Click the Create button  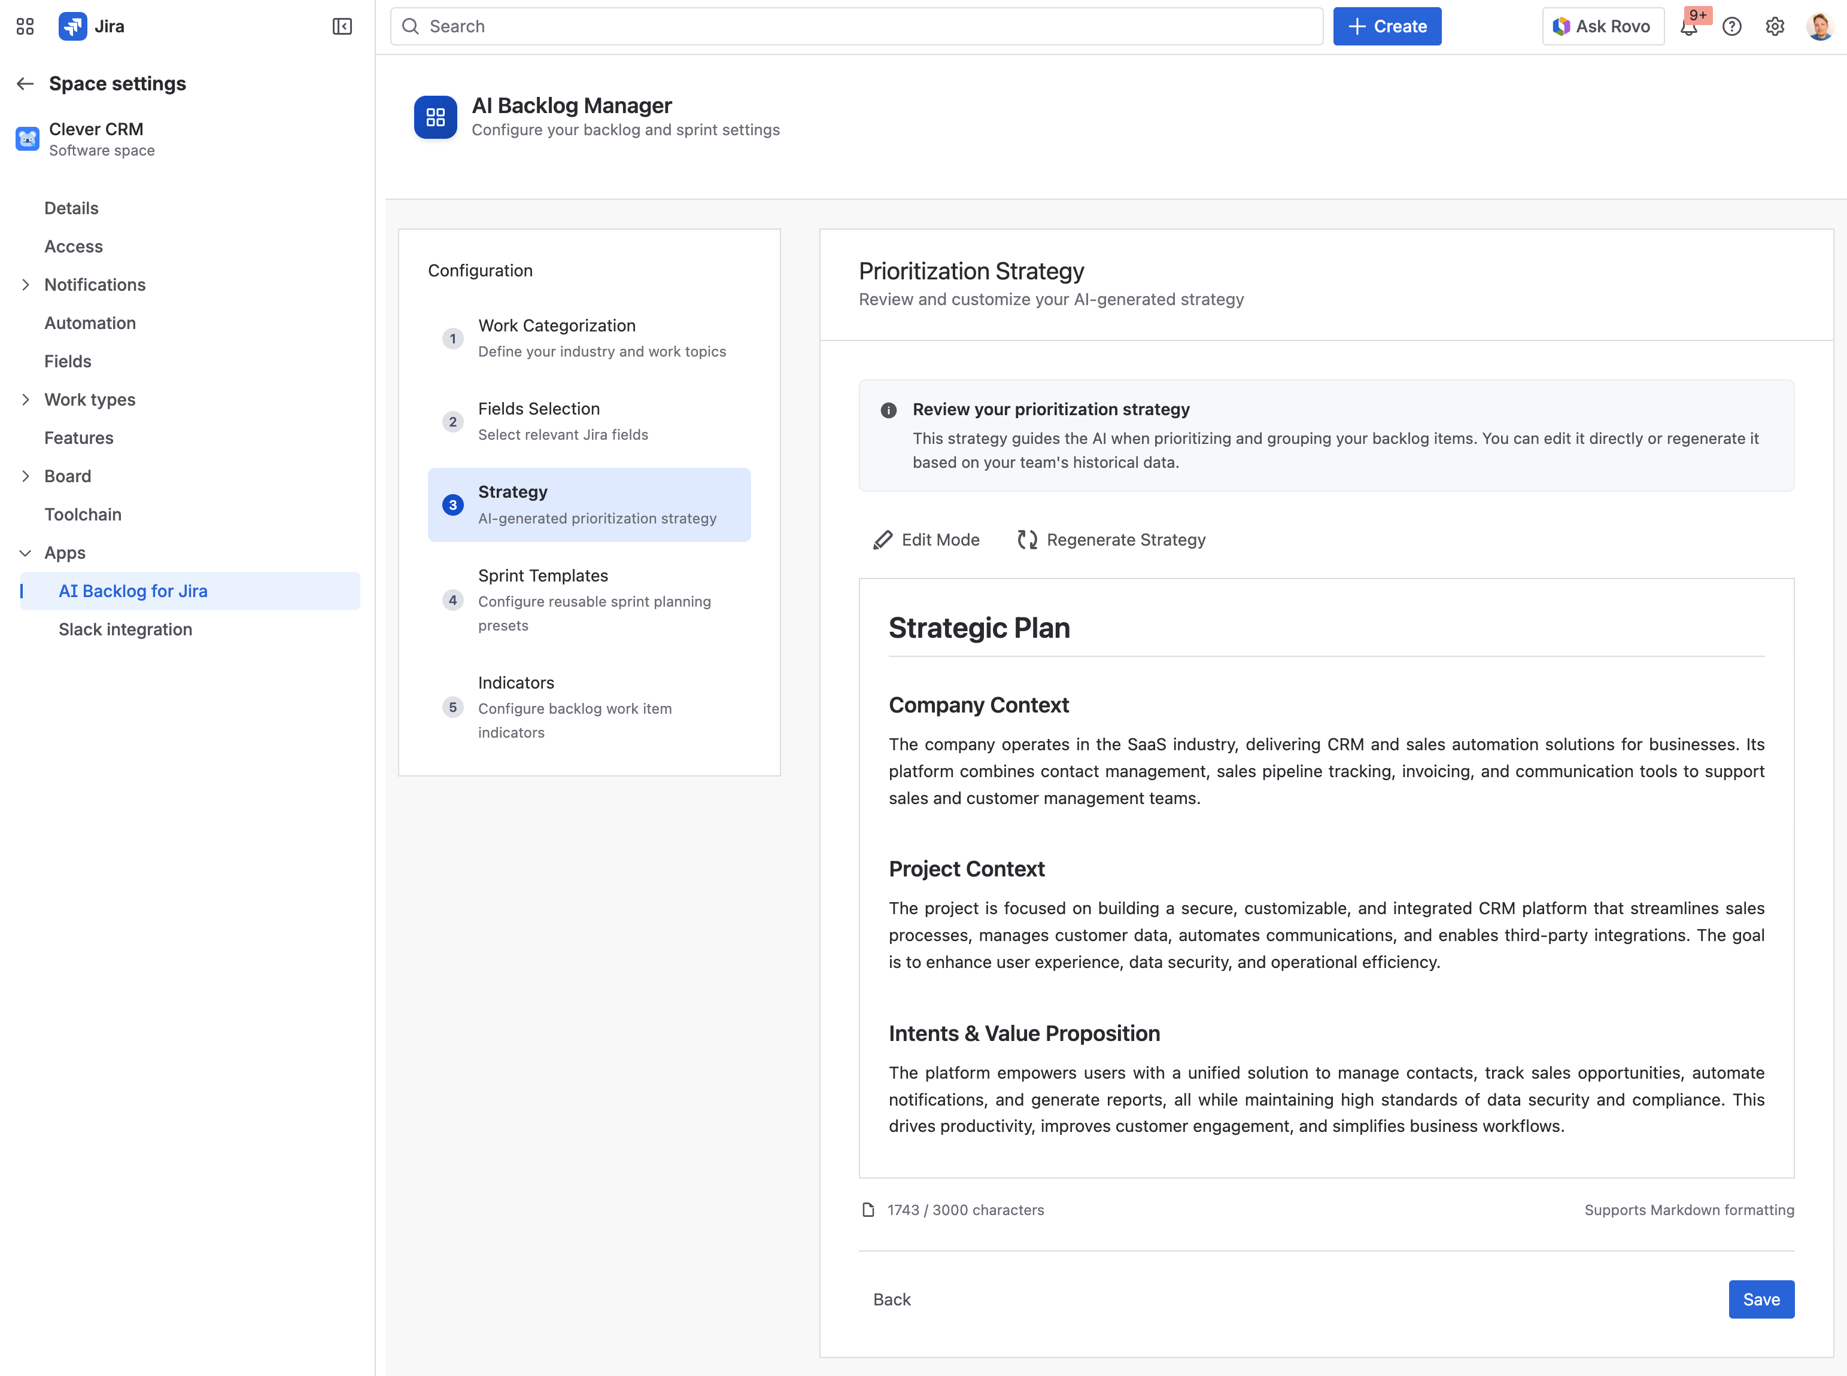(1386, 26)
